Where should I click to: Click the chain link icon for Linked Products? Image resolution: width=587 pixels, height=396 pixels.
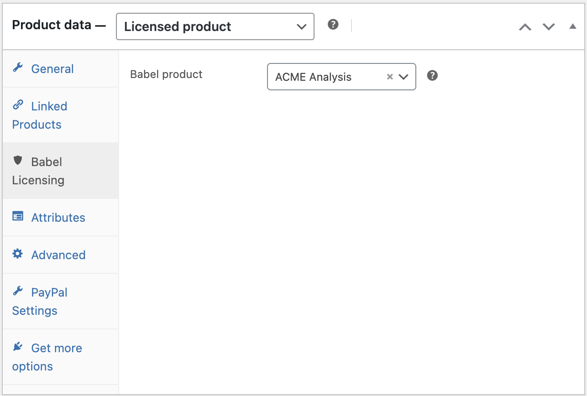click(18, 105)
